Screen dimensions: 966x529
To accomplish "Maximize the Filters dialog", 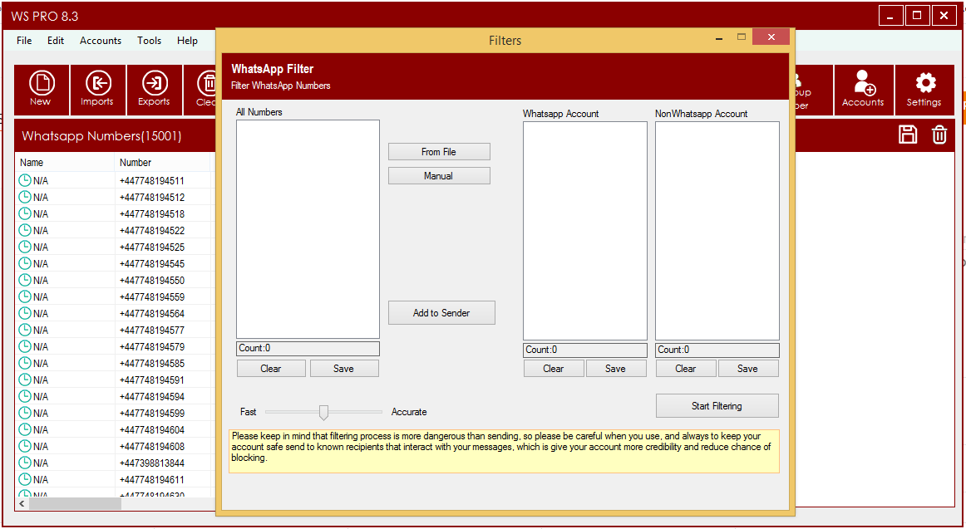I will [x=742, y=37].
